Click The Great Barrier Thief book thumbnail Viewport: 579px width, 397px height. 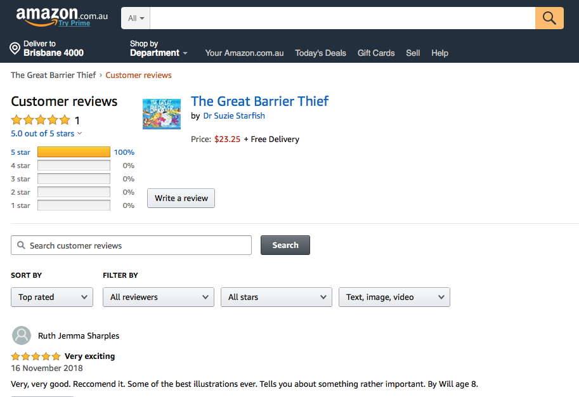(x=162, y=114)
